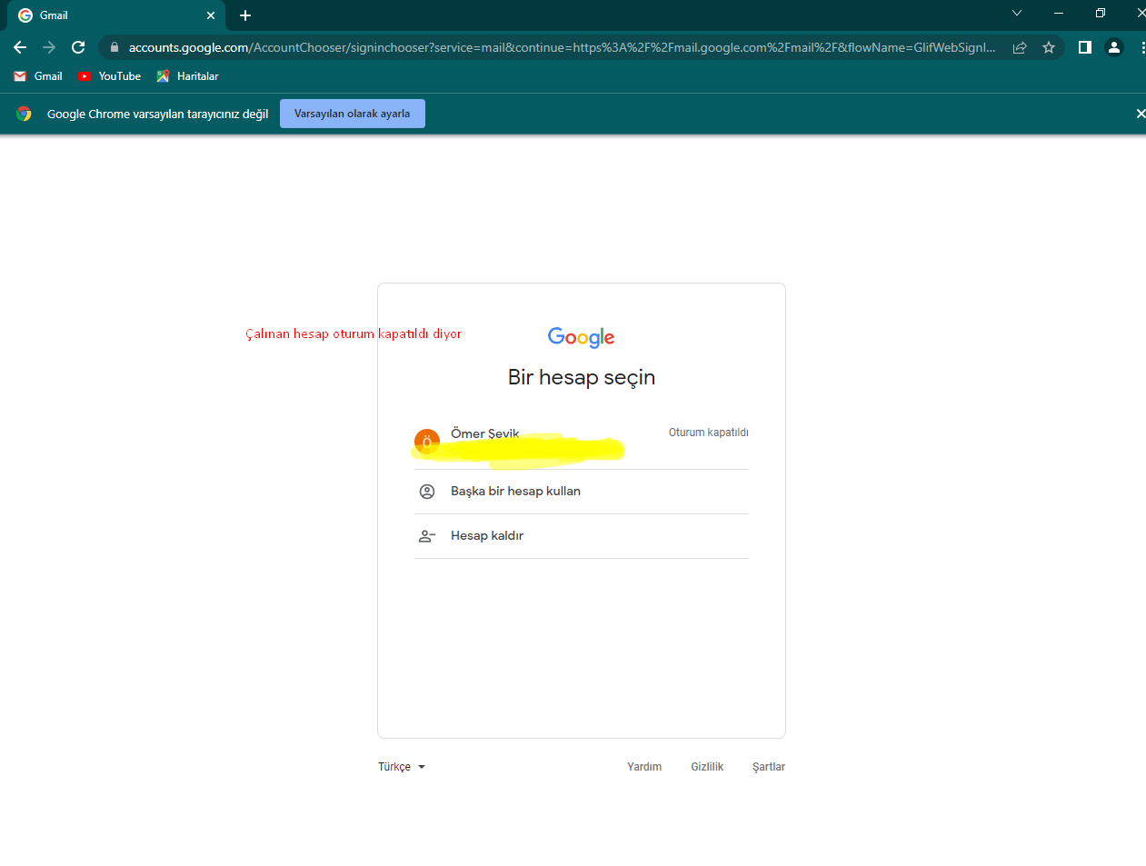Click the padlock site info icon
Screen dimensions: 1146x866
115,47
